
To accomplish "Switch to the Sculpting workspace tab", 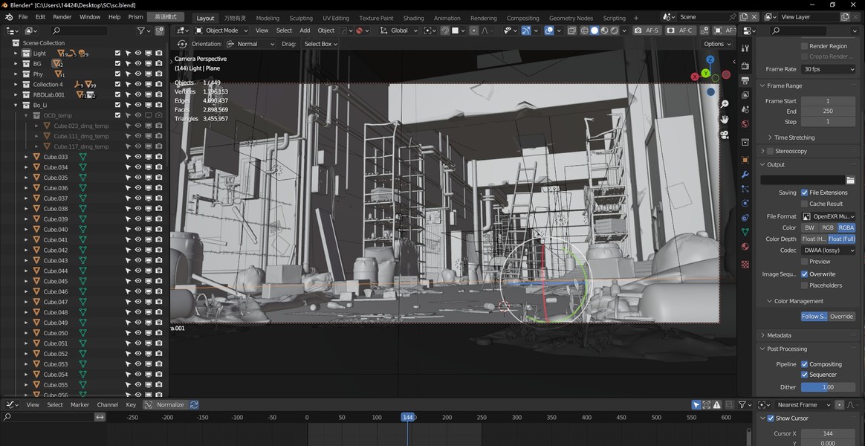I will 300,18.
